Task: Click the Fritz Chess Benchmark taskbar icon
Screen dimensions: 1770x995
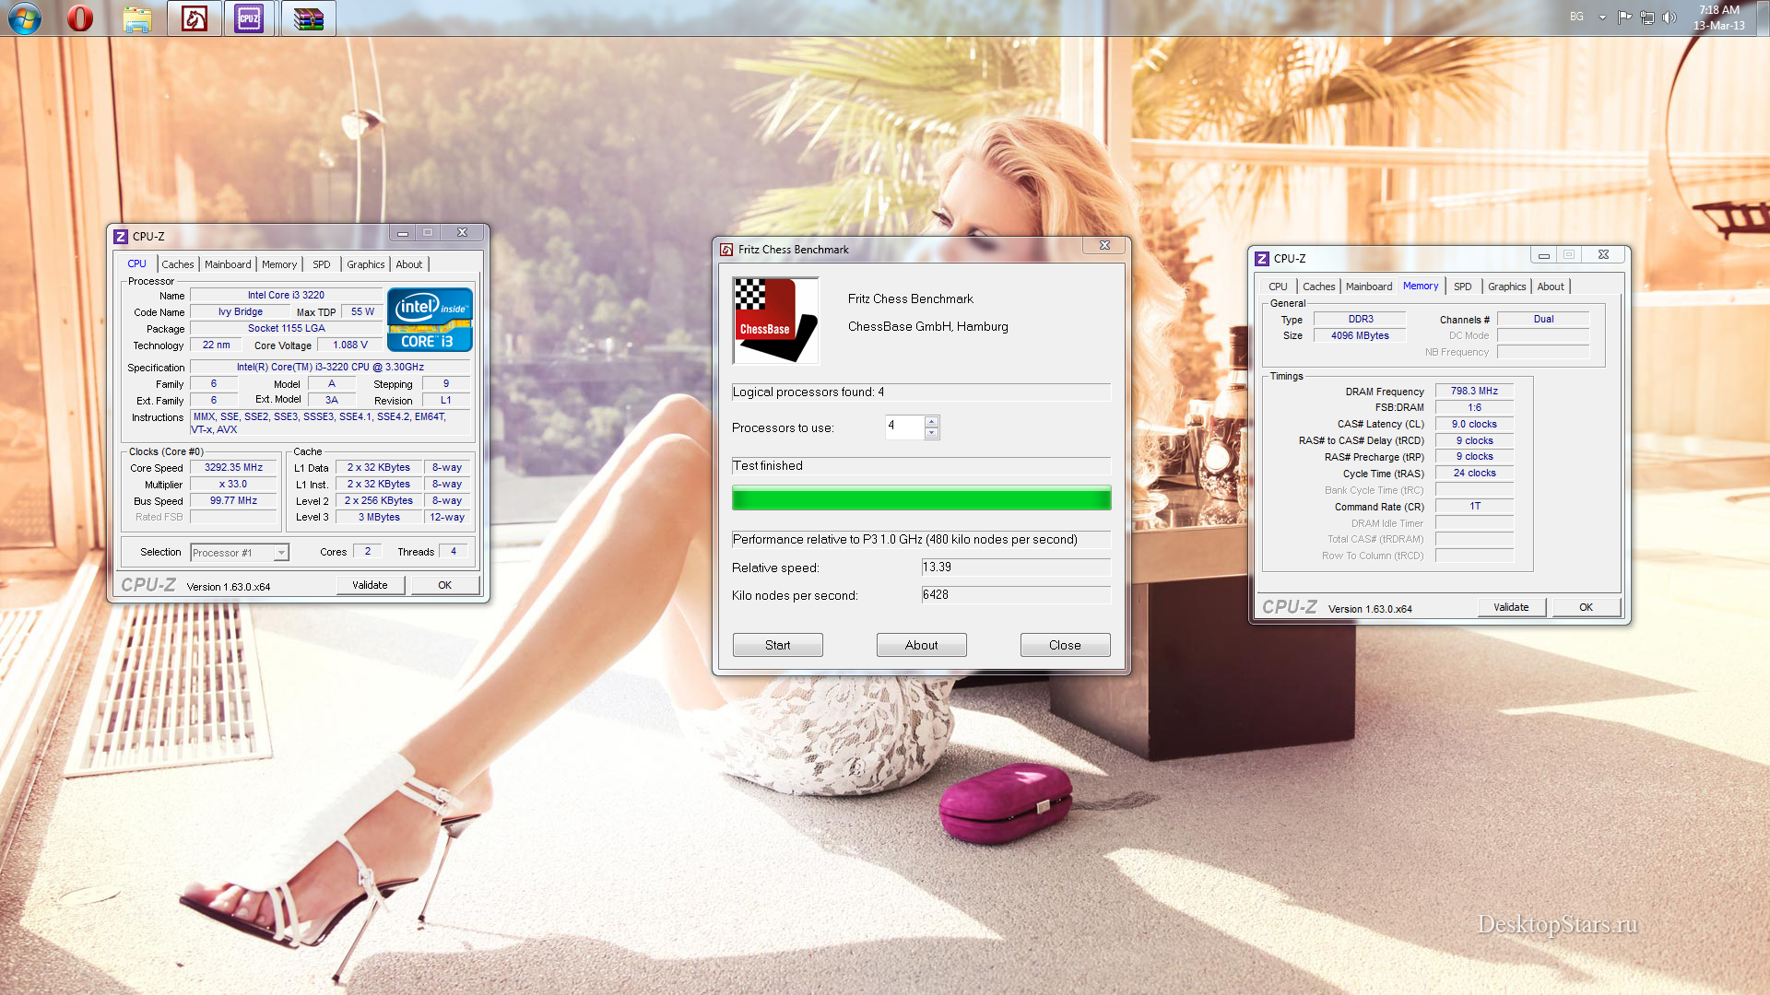Action: [x=194, y=18]
